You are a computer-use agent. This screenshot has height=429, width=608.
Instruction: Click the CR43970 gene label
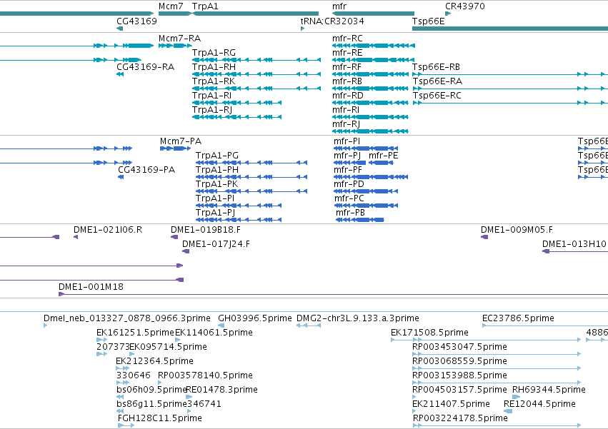click(x=465, y=6)
